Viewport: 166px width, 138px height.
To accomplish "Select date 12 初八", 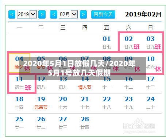I will 41,83.
